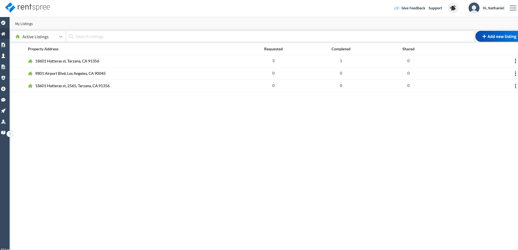Click the compass icon in the sidebar
The height and width of the screenshot is (250, 518).
coord(3,23)
